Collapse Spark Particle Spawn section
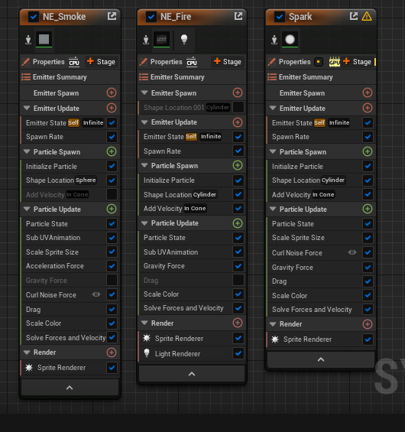 pyautogui.click(x=273, y=151)
